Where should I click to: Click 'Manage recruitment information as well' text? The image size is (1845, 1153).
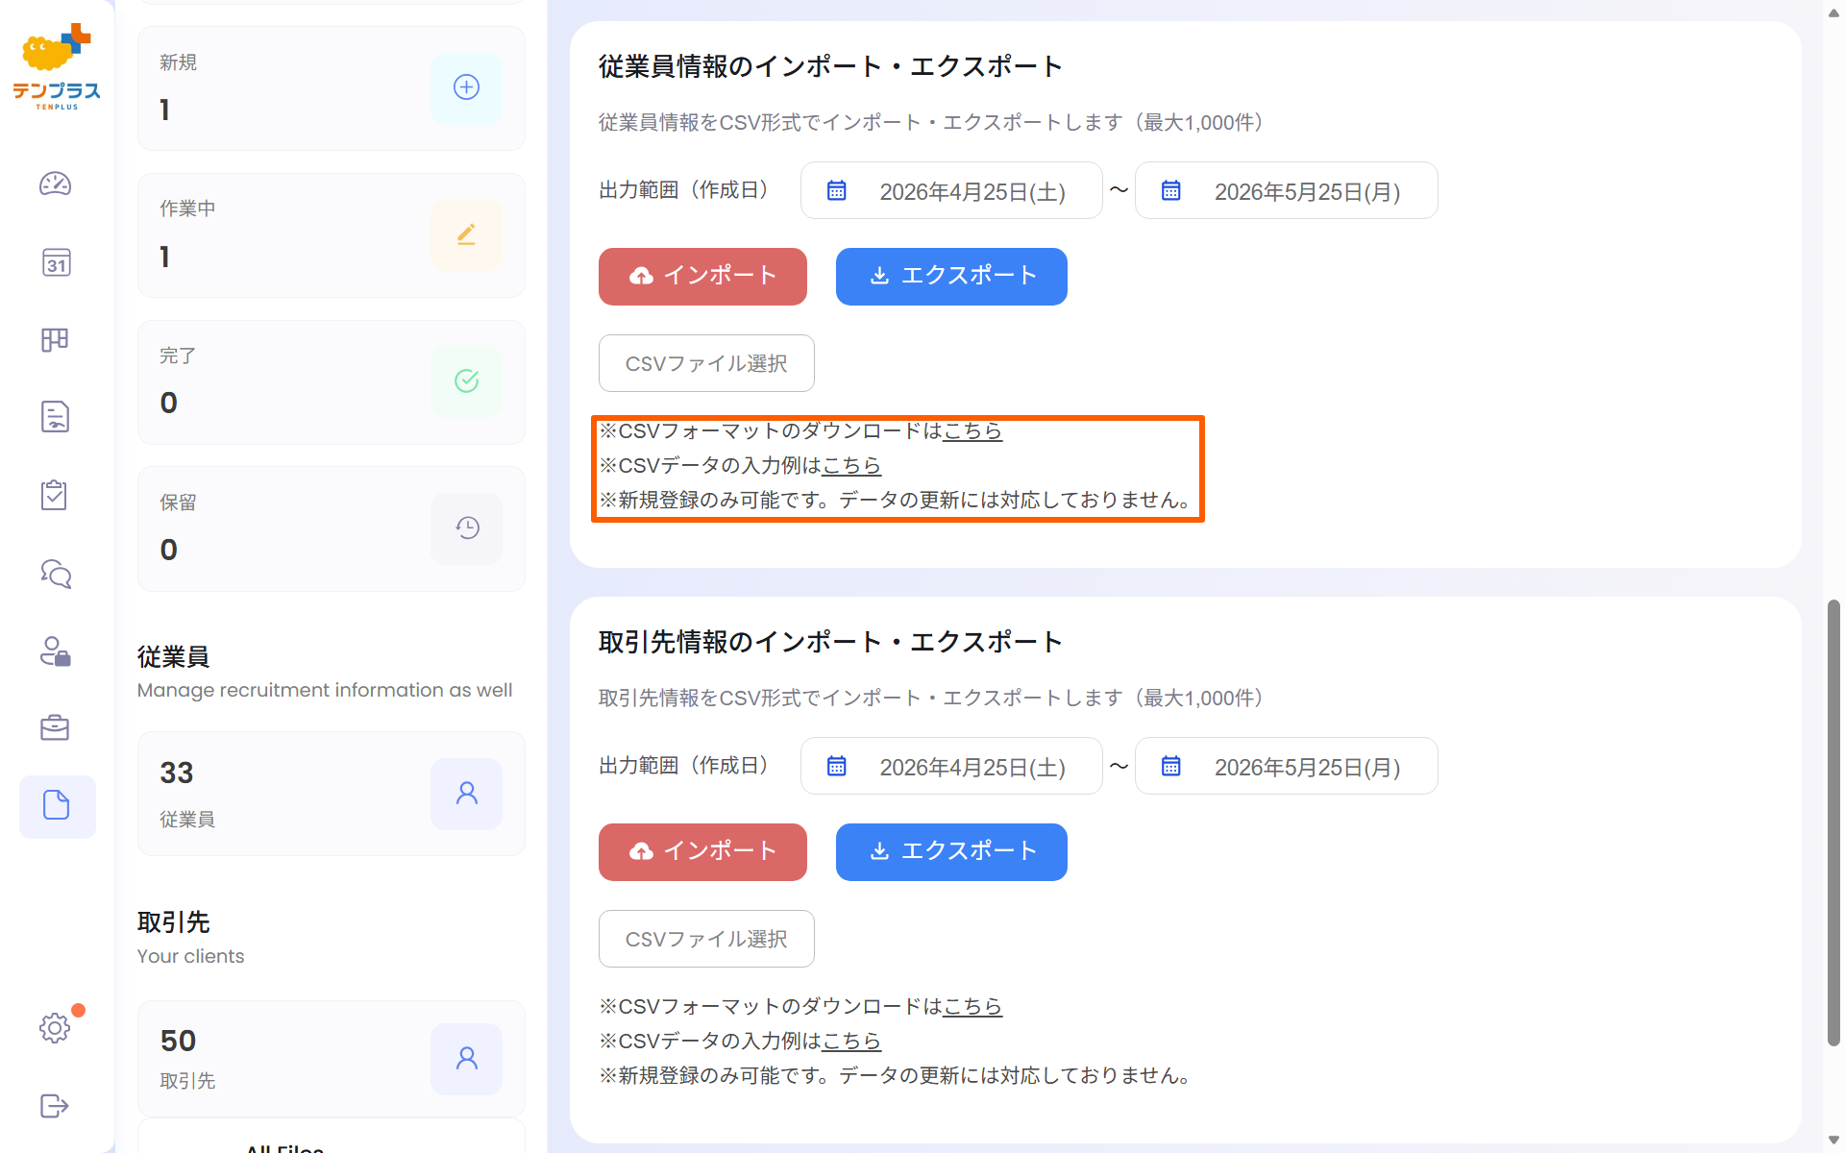point(325,690)
